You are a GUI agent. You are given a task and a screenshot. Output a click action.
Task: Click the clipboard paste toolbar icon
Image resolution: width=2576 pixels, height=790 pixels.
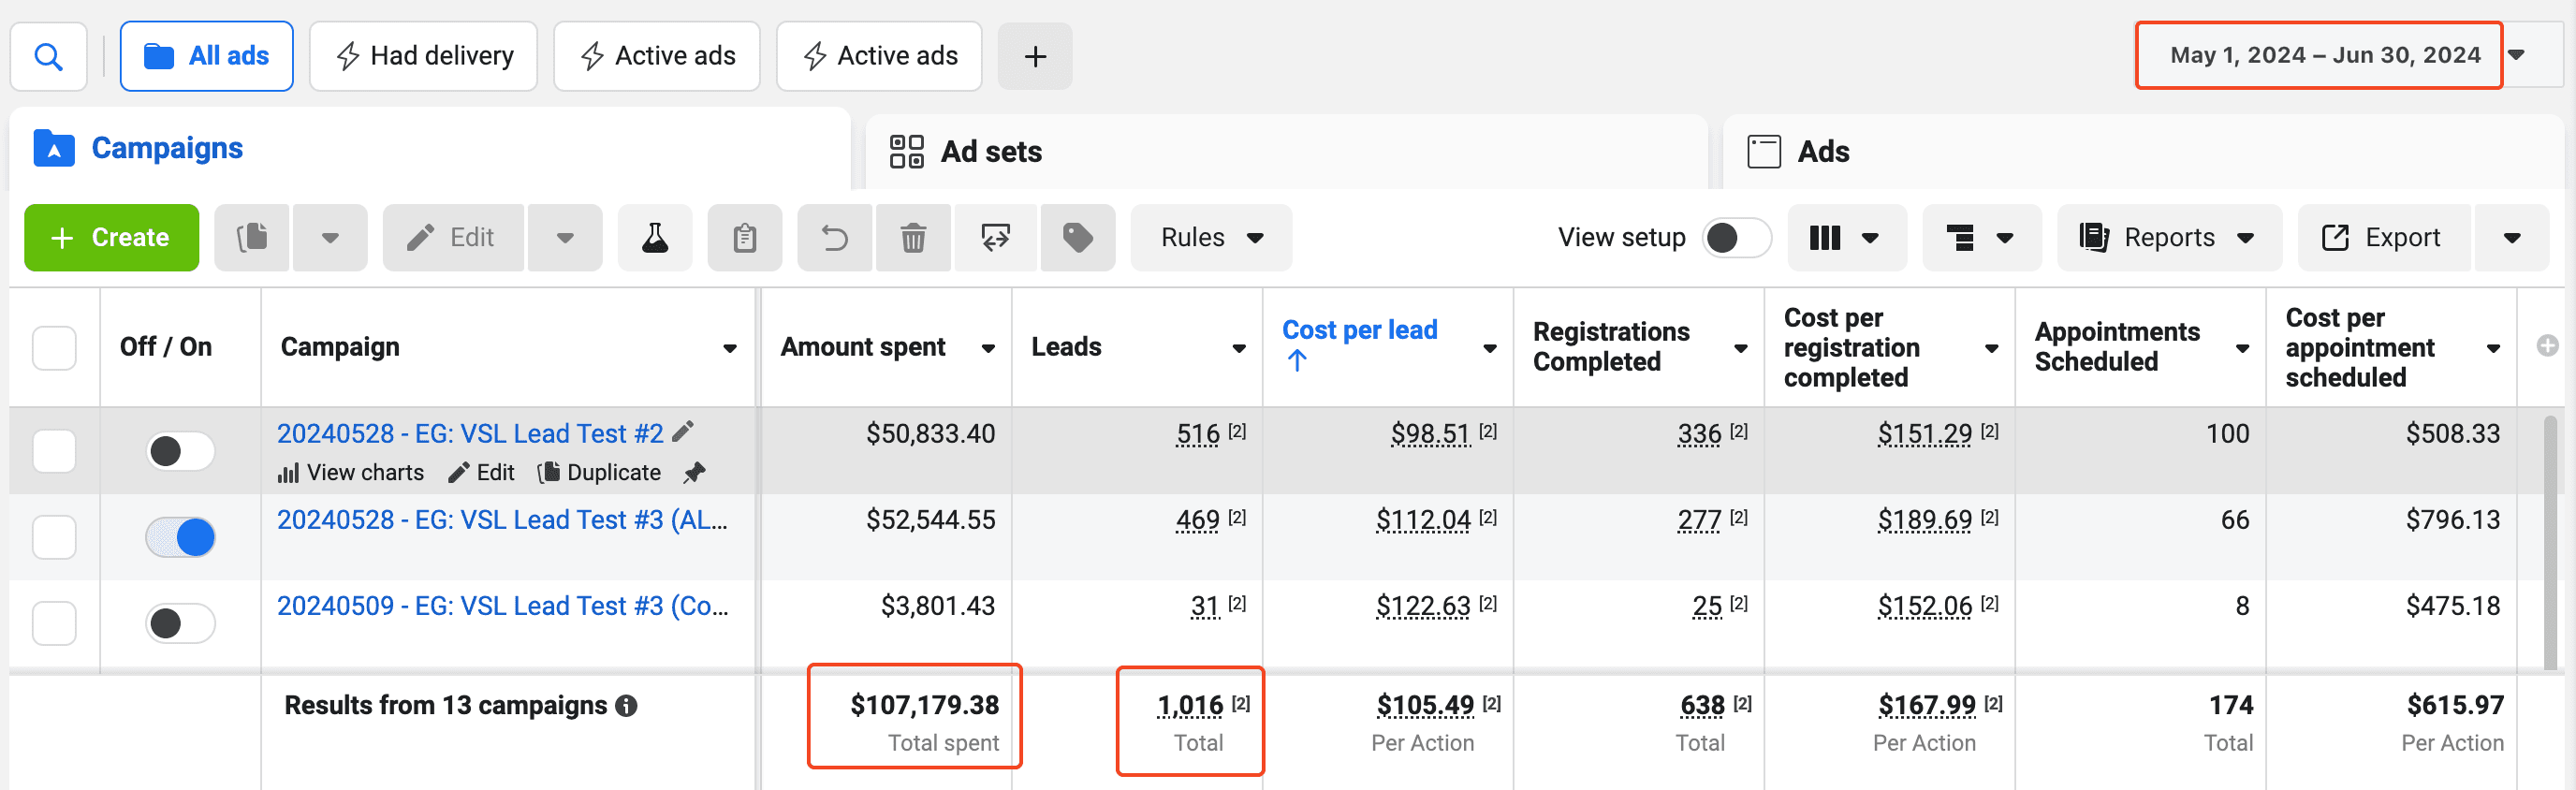tap(745, 238)
